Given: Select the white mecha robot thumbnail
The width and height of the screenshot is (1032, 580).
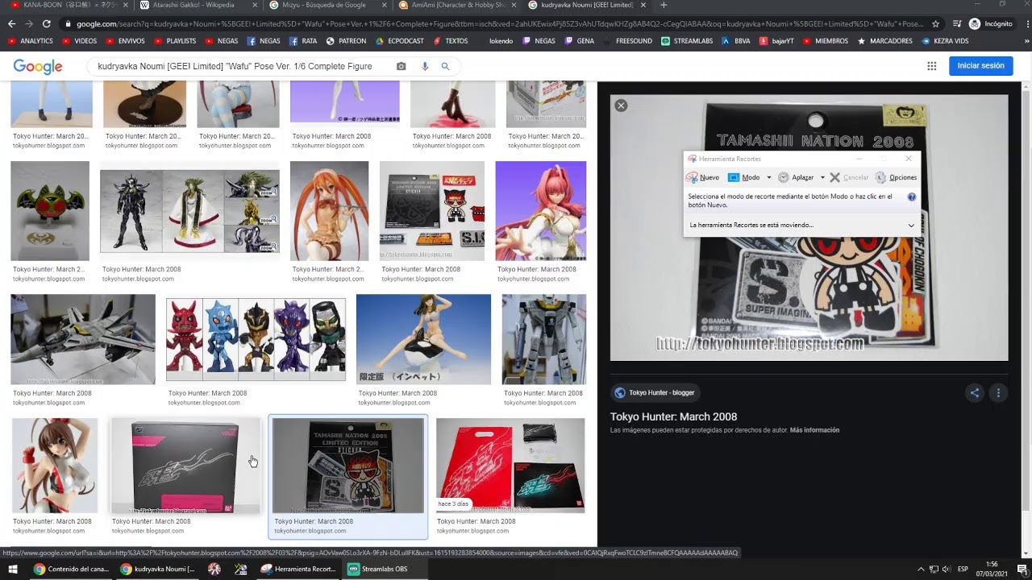Looking at the screenshot, I should pos(544,339).
